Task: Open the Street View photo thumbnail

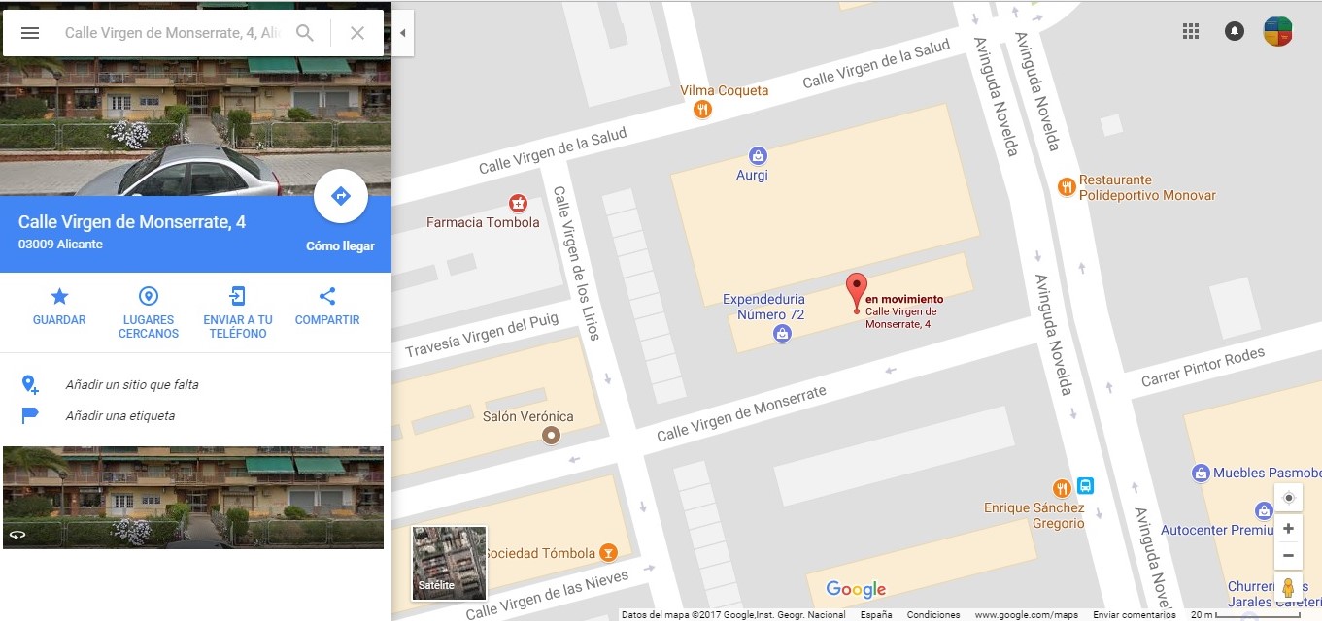Action: 193,498
